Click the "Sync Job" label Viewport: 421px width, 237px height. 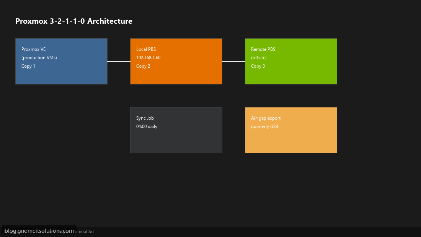pos(145,118)
